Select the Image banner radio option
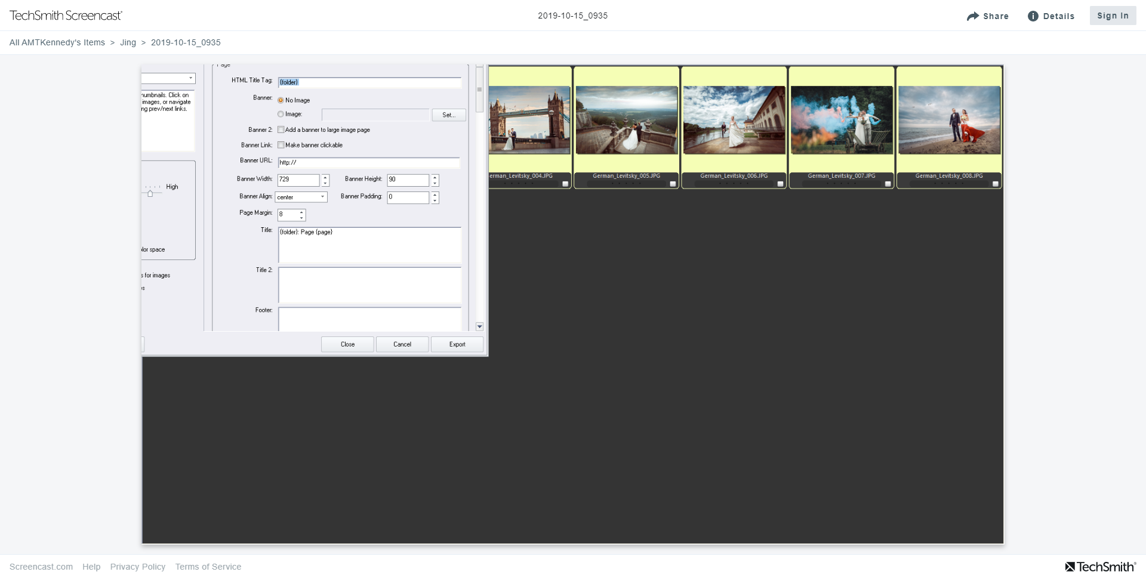Screen dimensions: 1146x578 tap(281, 114)
